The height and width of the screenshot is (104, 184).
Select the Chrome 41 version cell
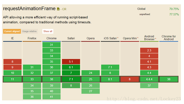[x=51, y=97]
